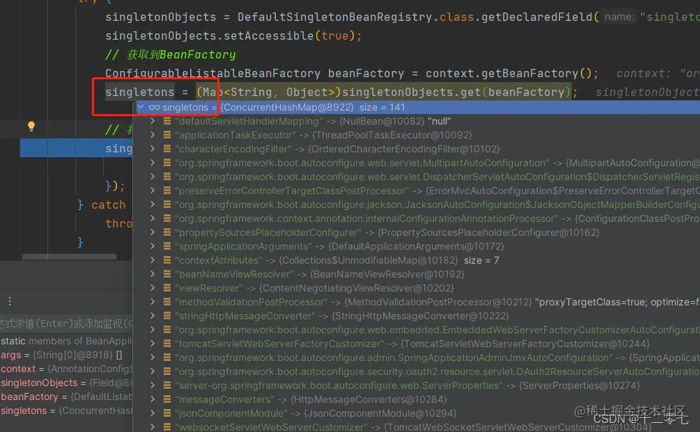Screen dimensions: 700x432
Task: Expand the viewResolver entry
Action: 153,288
